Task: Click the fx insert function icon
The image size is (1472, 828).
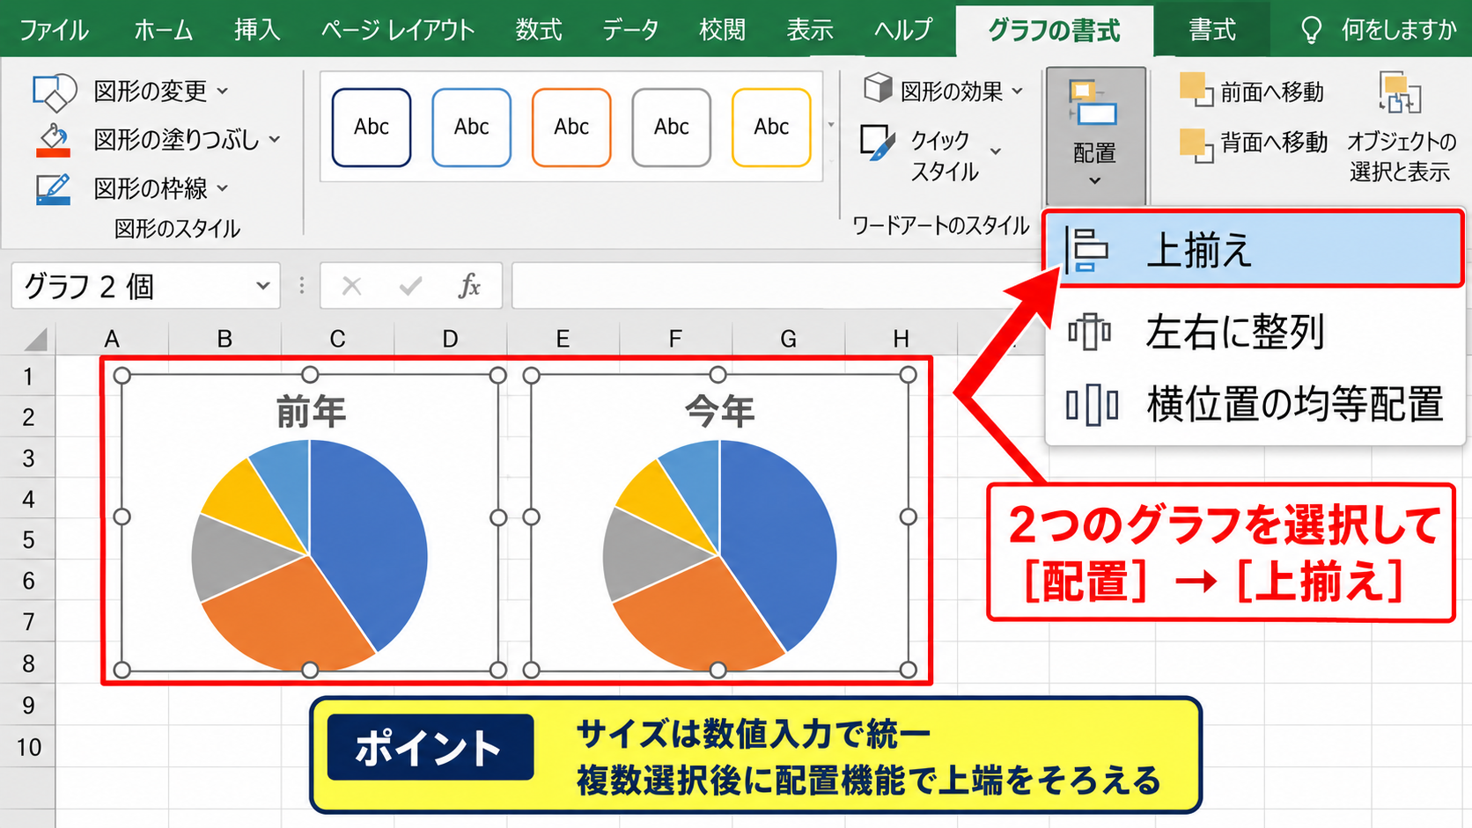Action: (469, 286)
